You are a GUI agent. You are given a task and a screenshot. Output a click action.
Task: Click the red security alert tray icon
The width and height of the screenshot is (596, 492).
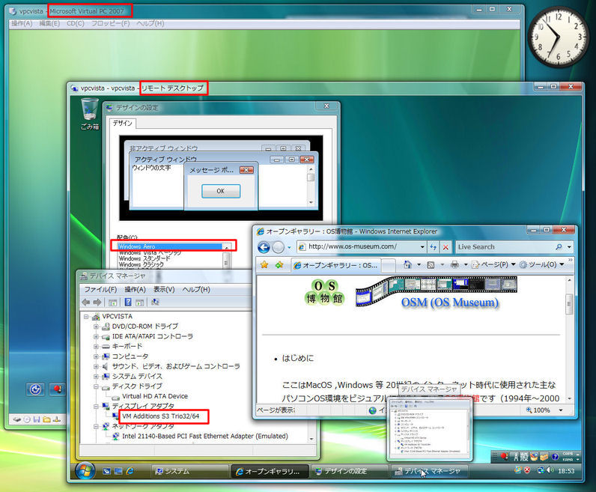coord(527,470)
